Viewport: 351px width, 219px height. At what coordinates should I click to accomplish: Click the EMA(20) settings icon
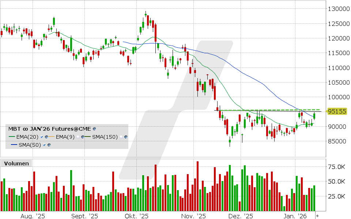point(46,137)
